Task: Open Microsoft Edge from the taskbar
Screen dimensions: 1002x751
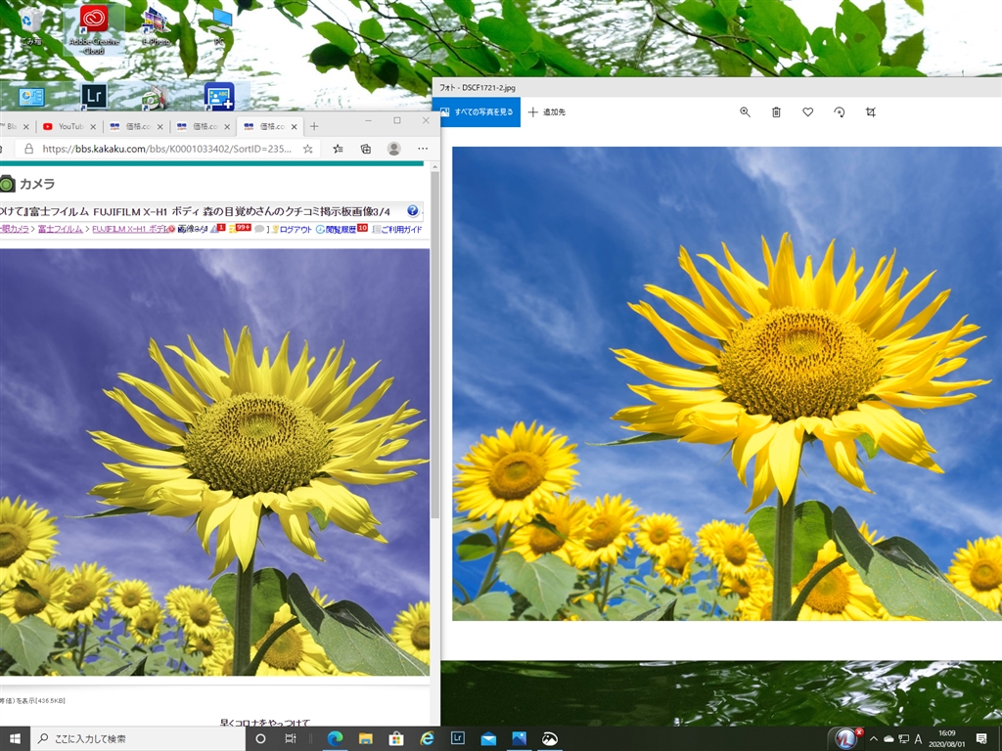Action: pos(335,739)
